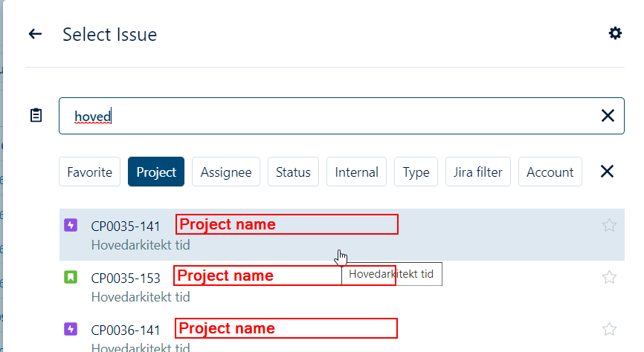
Task: Click the clipboard icon left of search
Action: (36, 116)
